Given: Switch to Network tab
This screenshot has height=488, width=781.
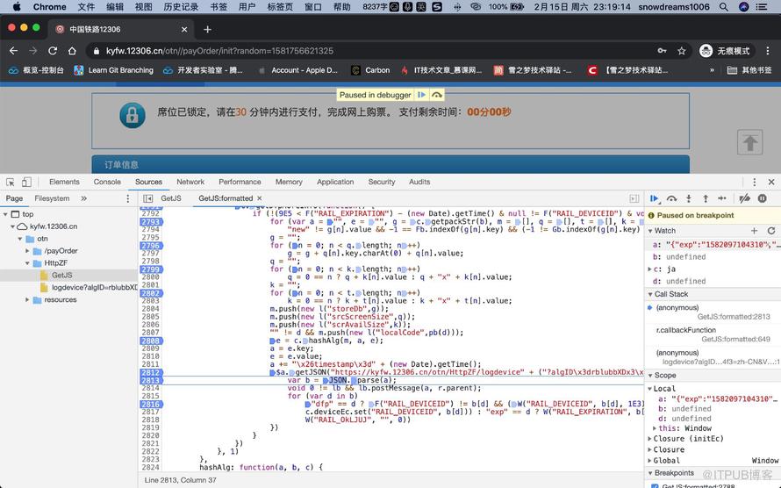Looking at the screenshot, I should tap(190, 183).
